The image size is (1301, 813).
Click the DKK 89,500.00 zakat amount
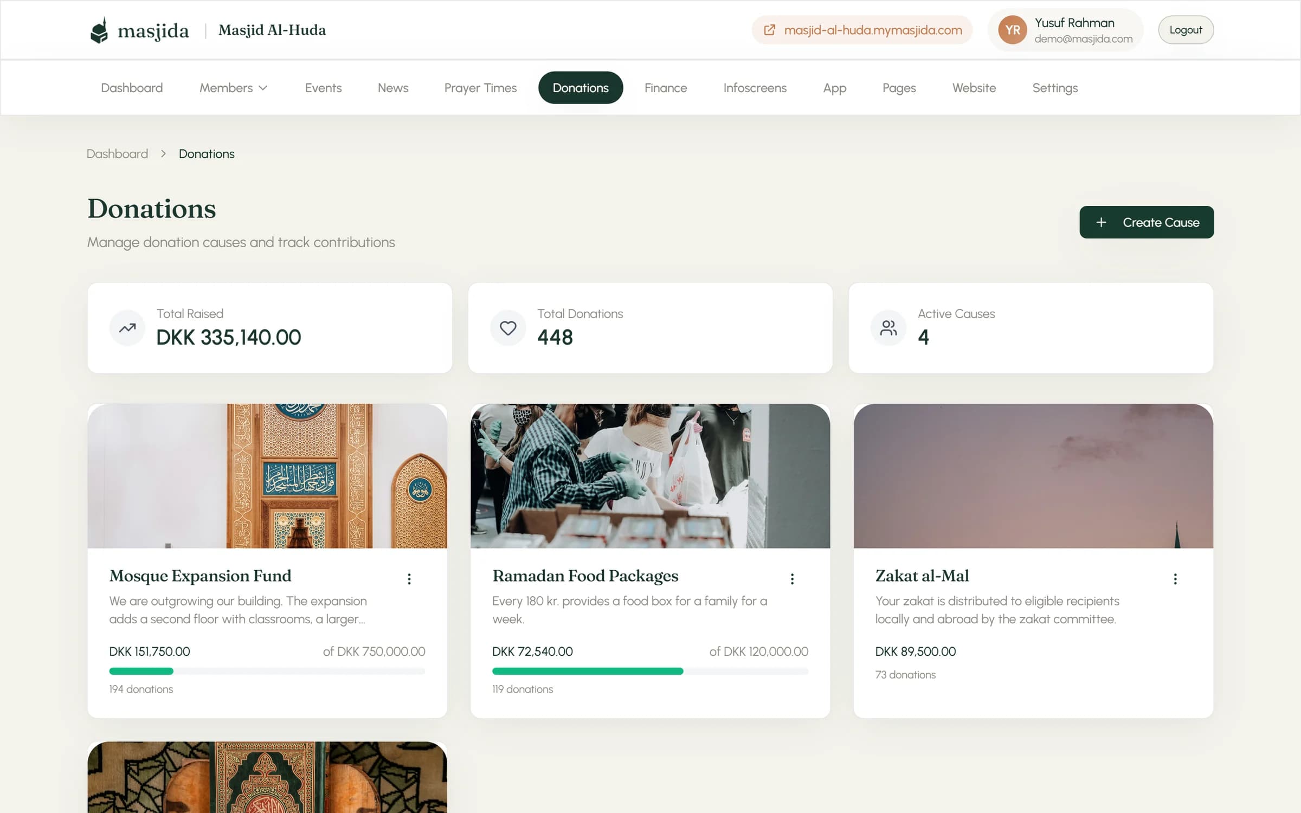point(916,651)
